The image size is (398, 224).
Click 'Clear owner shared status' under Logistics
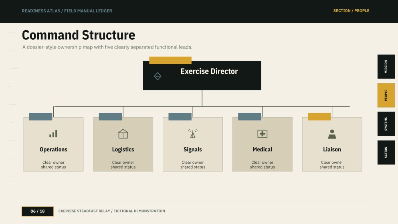point(123,165)
